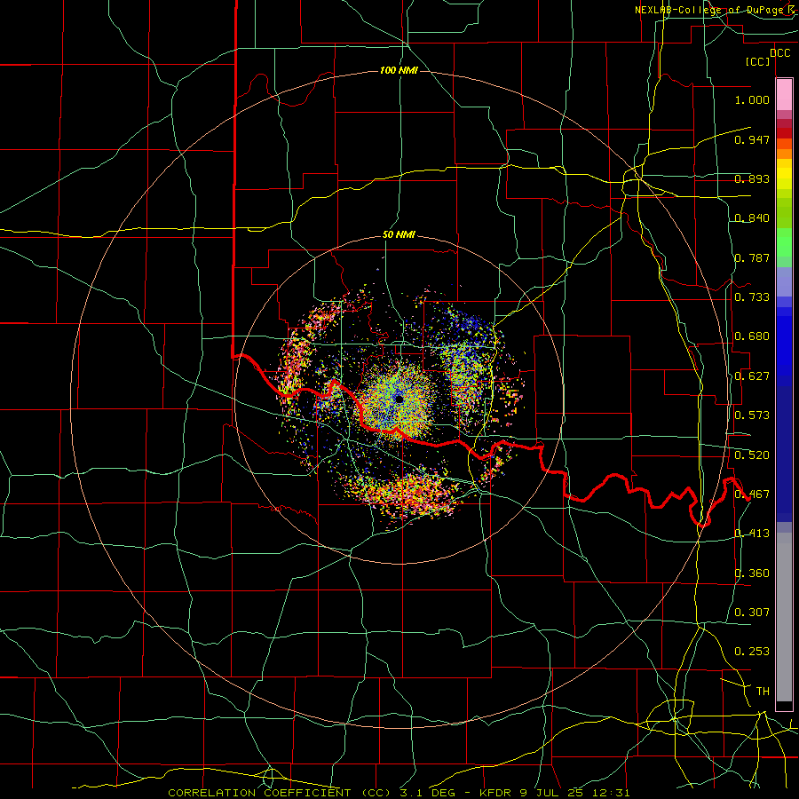This screenshot has height=799, width=799.
Task: Click the KFDR station ID in caption
Action: tap(497, 793)
